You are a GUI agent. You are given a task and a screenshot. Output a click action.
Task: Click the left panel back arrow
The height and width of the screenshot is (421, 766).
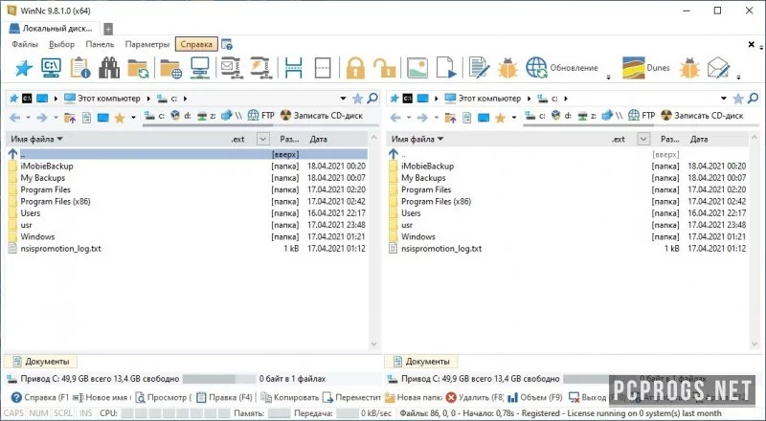pos(15,118)
